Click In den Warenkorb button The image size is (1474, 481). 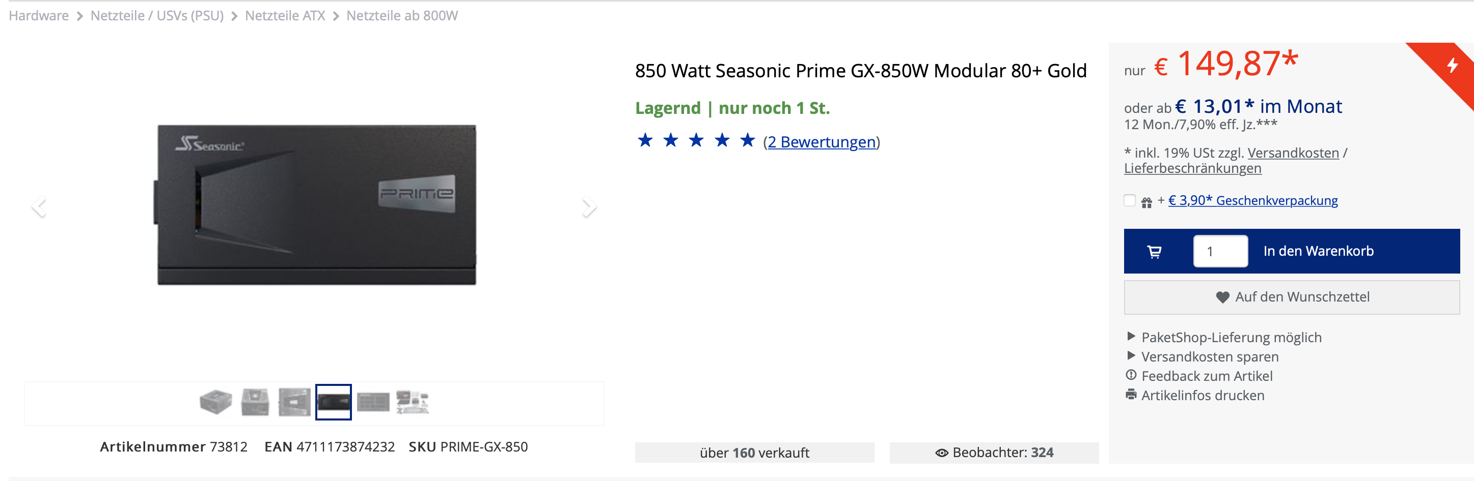point(1318,251)
